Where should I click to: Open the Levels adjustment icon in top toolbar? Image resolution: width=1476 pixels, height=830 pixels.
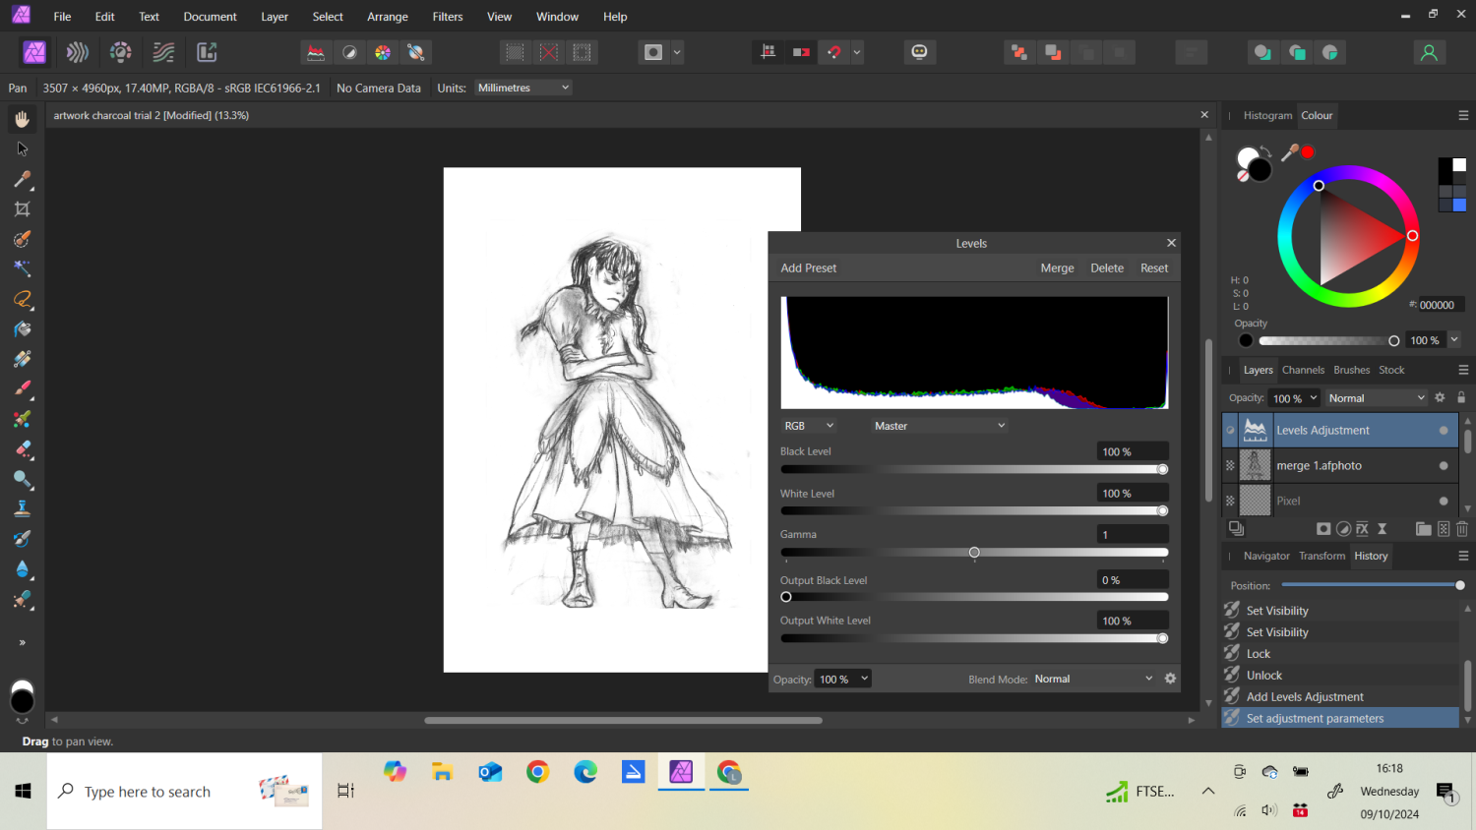pos(315,51)
